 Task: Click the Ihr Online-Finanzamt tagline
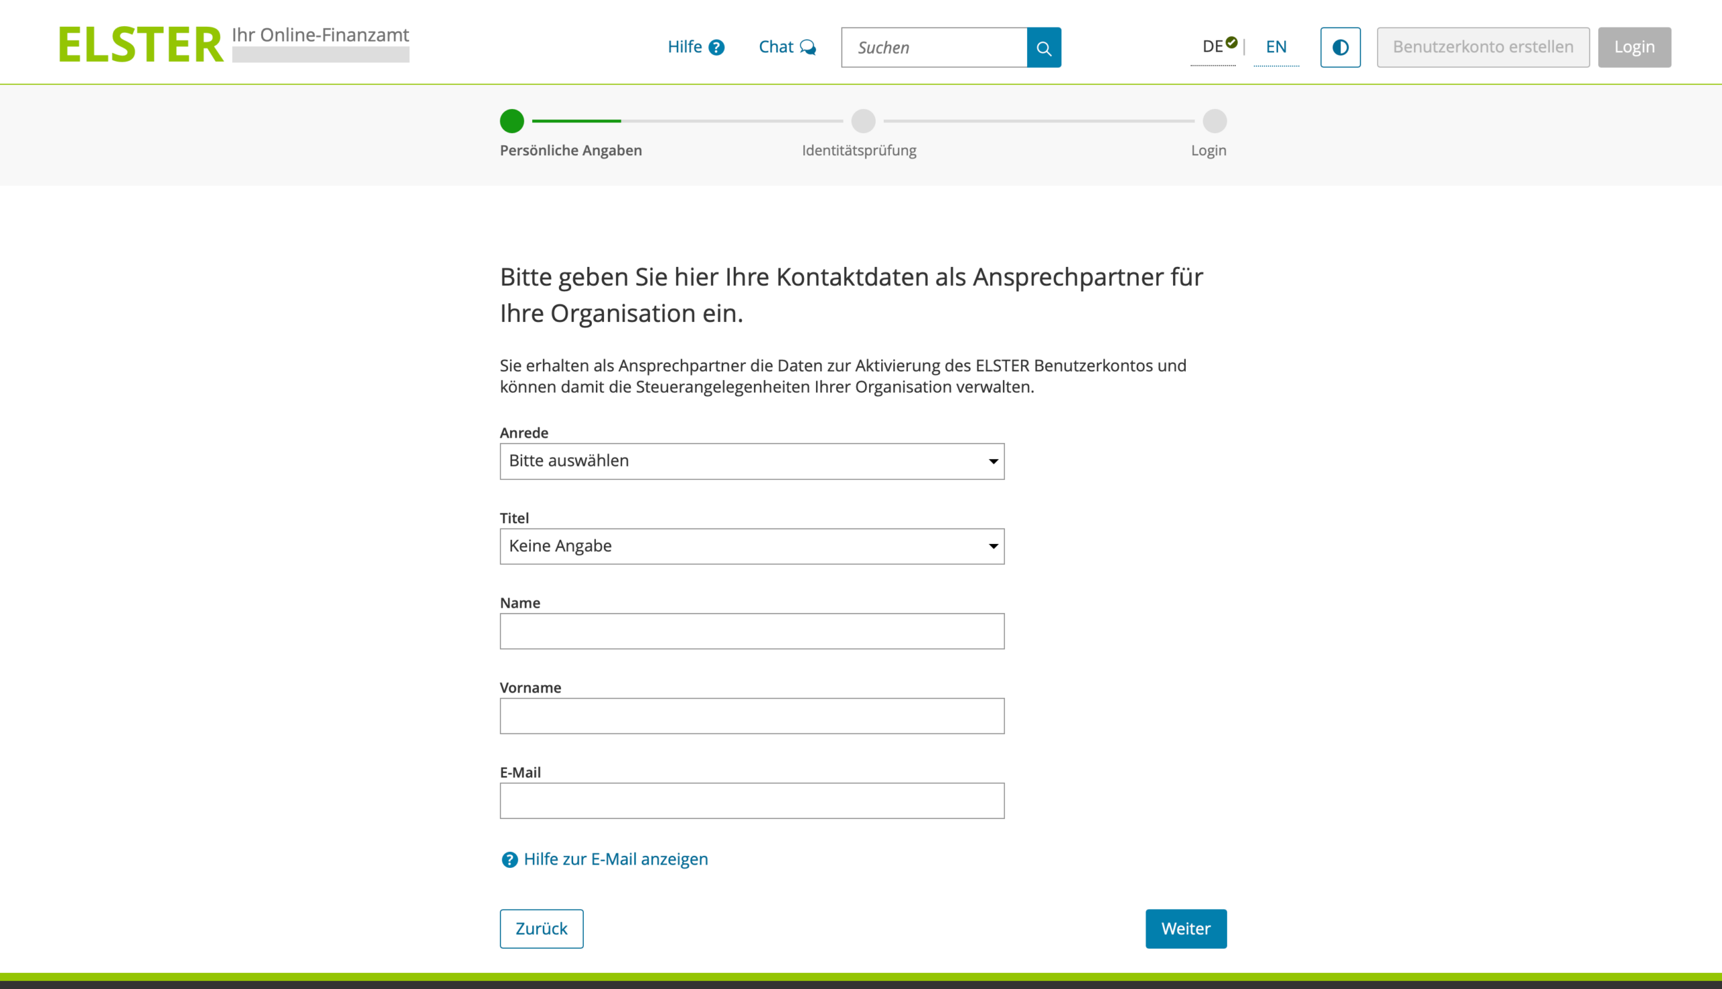(320, 36)
